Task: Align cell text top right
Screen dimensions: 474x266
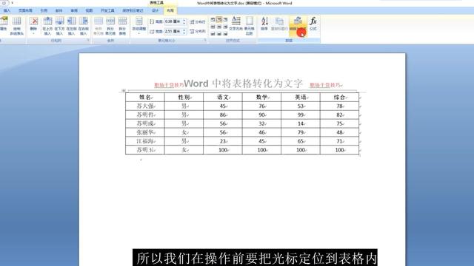Action: coord(225,20)
